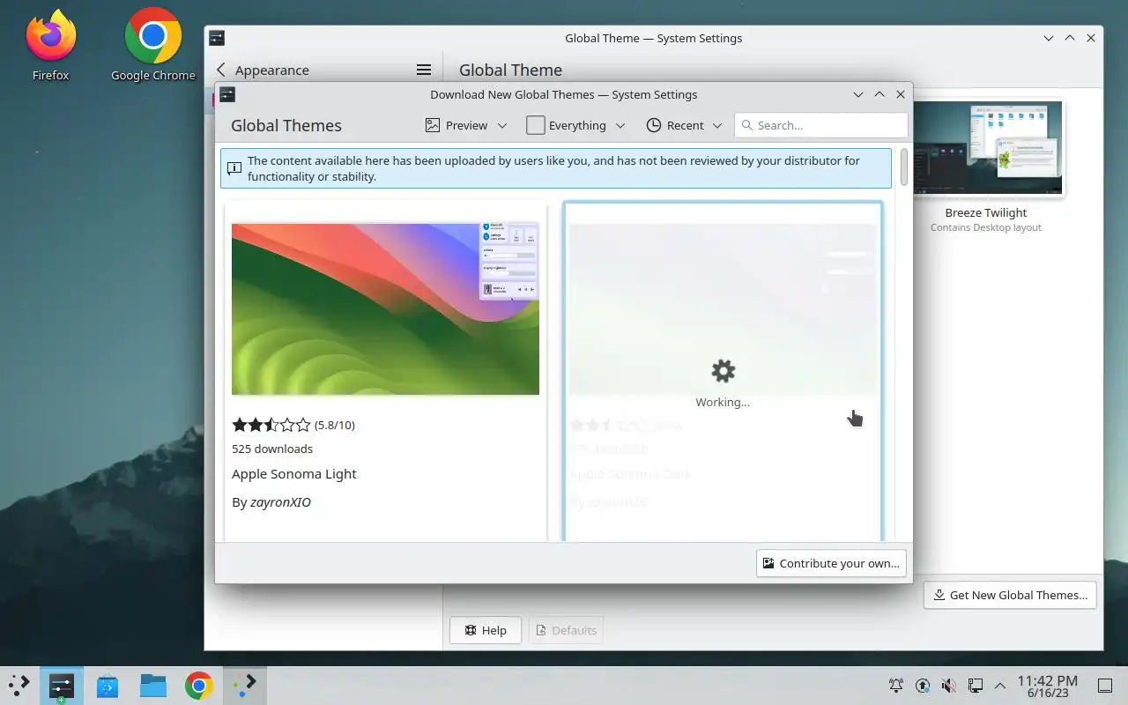
Task: Launch Google Chrome desktop icon
Action: click(153, 44)
